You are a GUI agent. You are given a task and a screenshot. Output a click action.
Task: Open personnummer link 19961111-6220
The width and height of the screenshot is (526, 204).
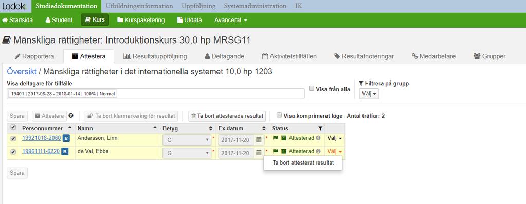point(41,151)
